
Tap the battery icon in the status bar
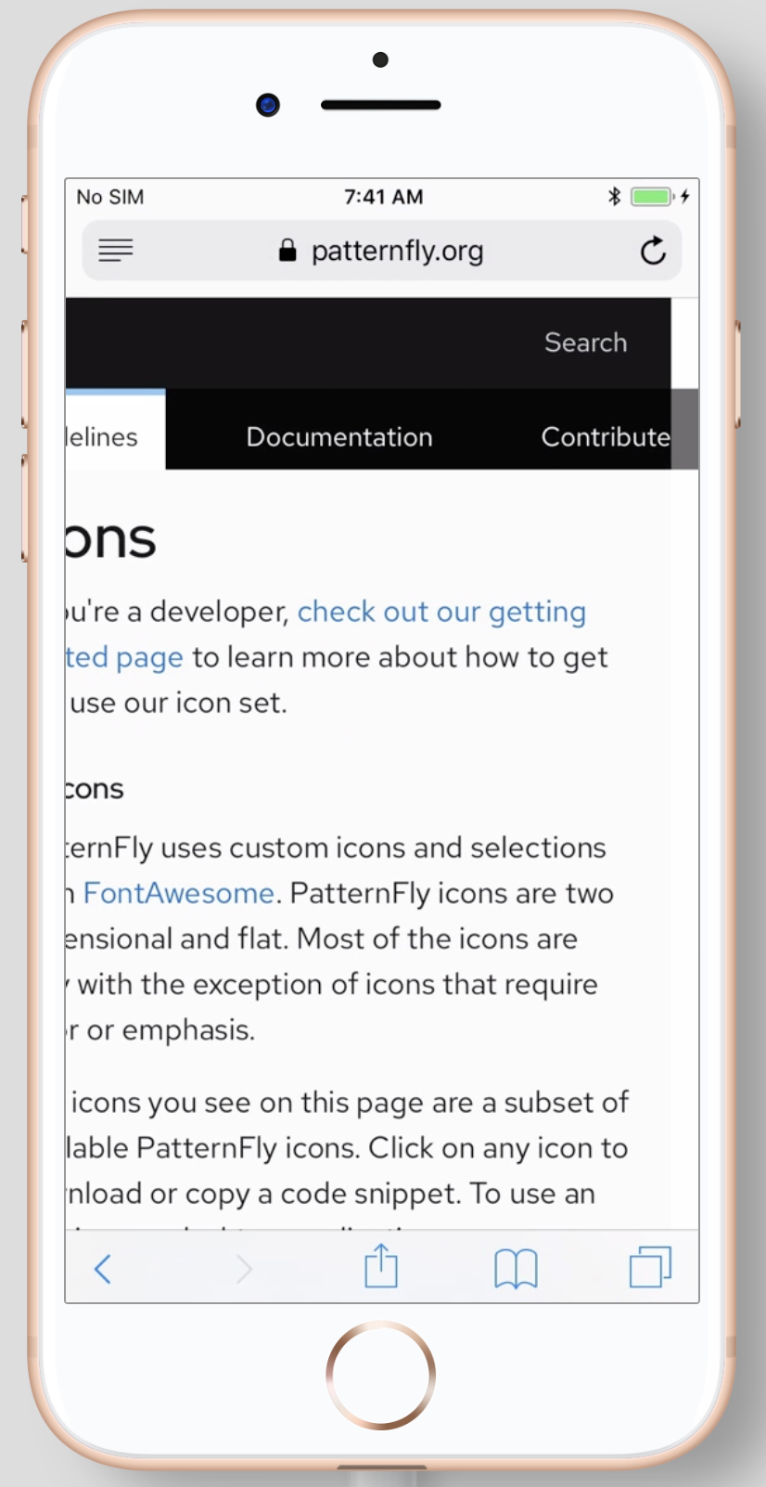[x=653, y=197]
